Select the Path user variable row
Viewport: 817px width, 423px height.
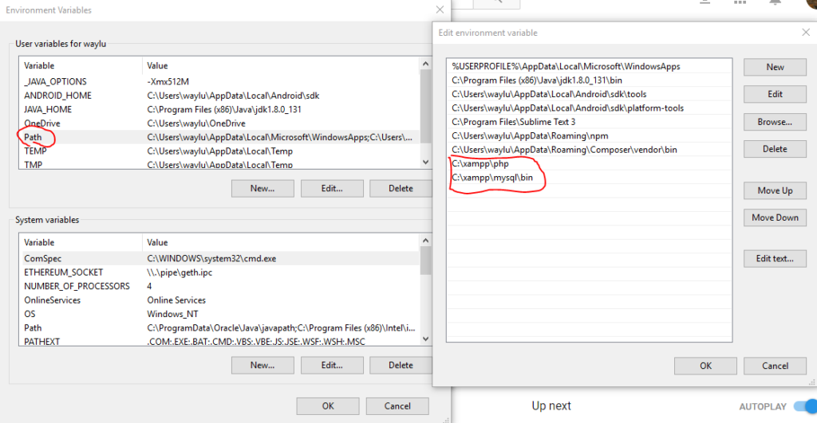(x=220, y=137)
